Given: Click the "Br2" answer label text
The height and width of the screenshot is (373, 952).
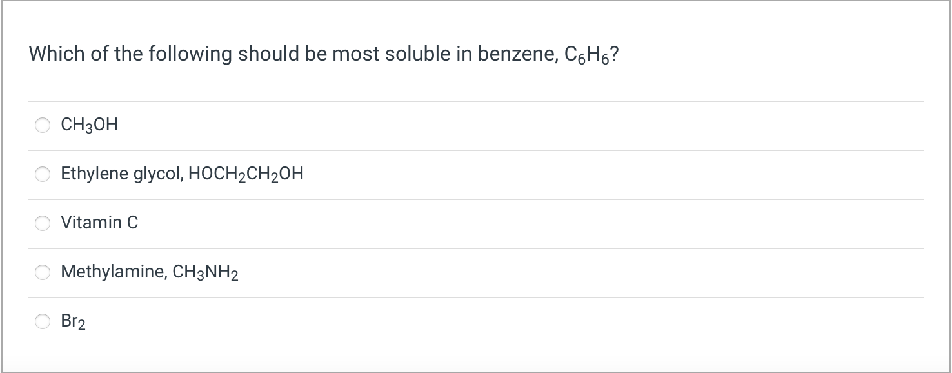Looking at the screenshot, I should point(74,321).
